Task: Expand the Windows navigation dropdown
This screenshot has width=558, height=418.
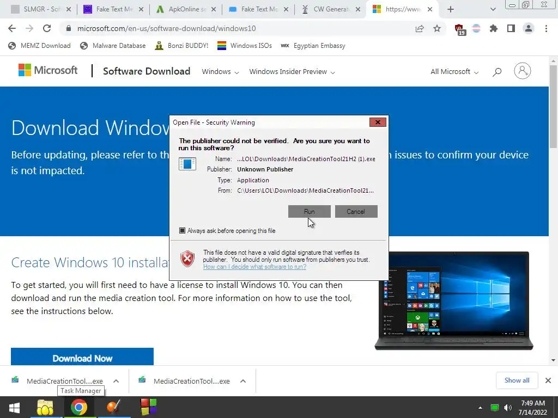Action: [x=220, y=71]
